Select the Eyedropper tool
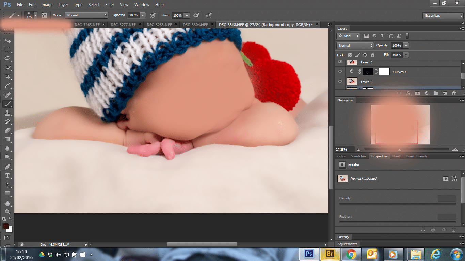Screen dimensions: 465x261 (7, 85)
